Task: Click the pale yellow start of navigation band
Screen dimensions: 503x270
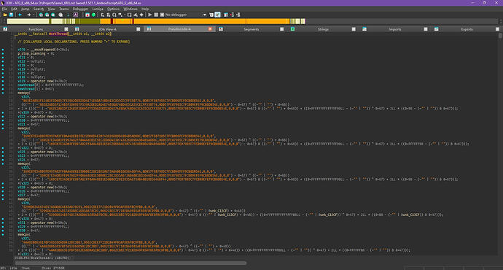Action: [x=28, y=21]
